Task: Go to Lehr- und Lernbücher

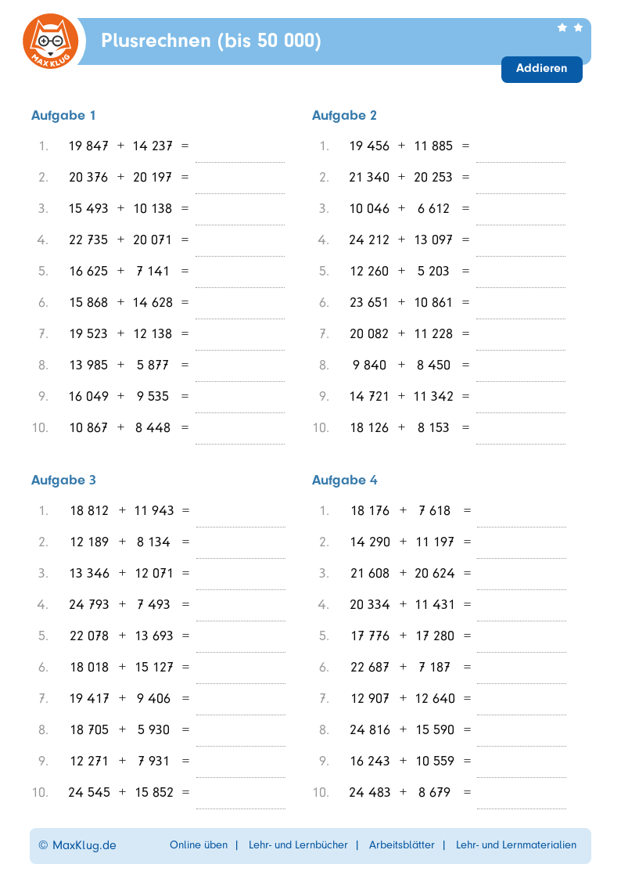Action: 298,845
